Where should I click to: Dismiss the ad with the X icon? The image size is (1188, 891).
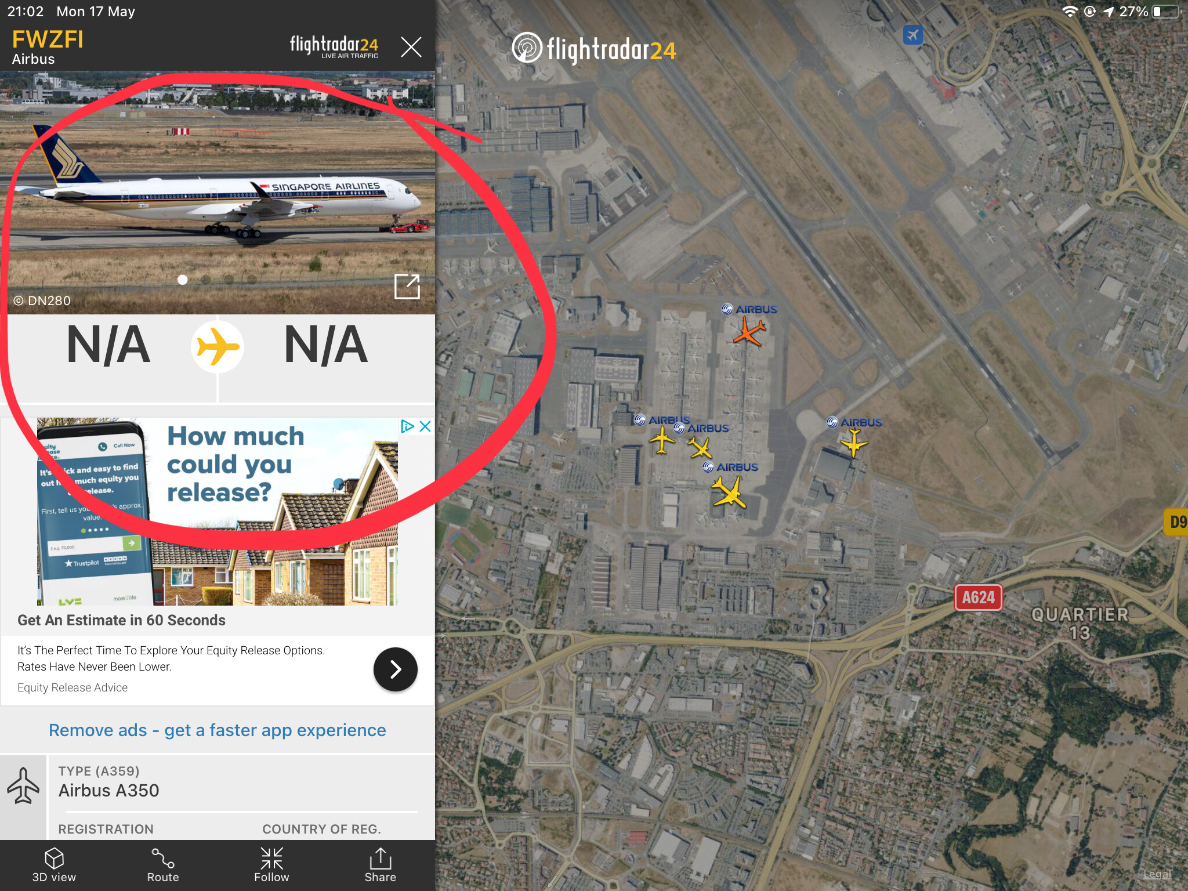coord(425,426)
